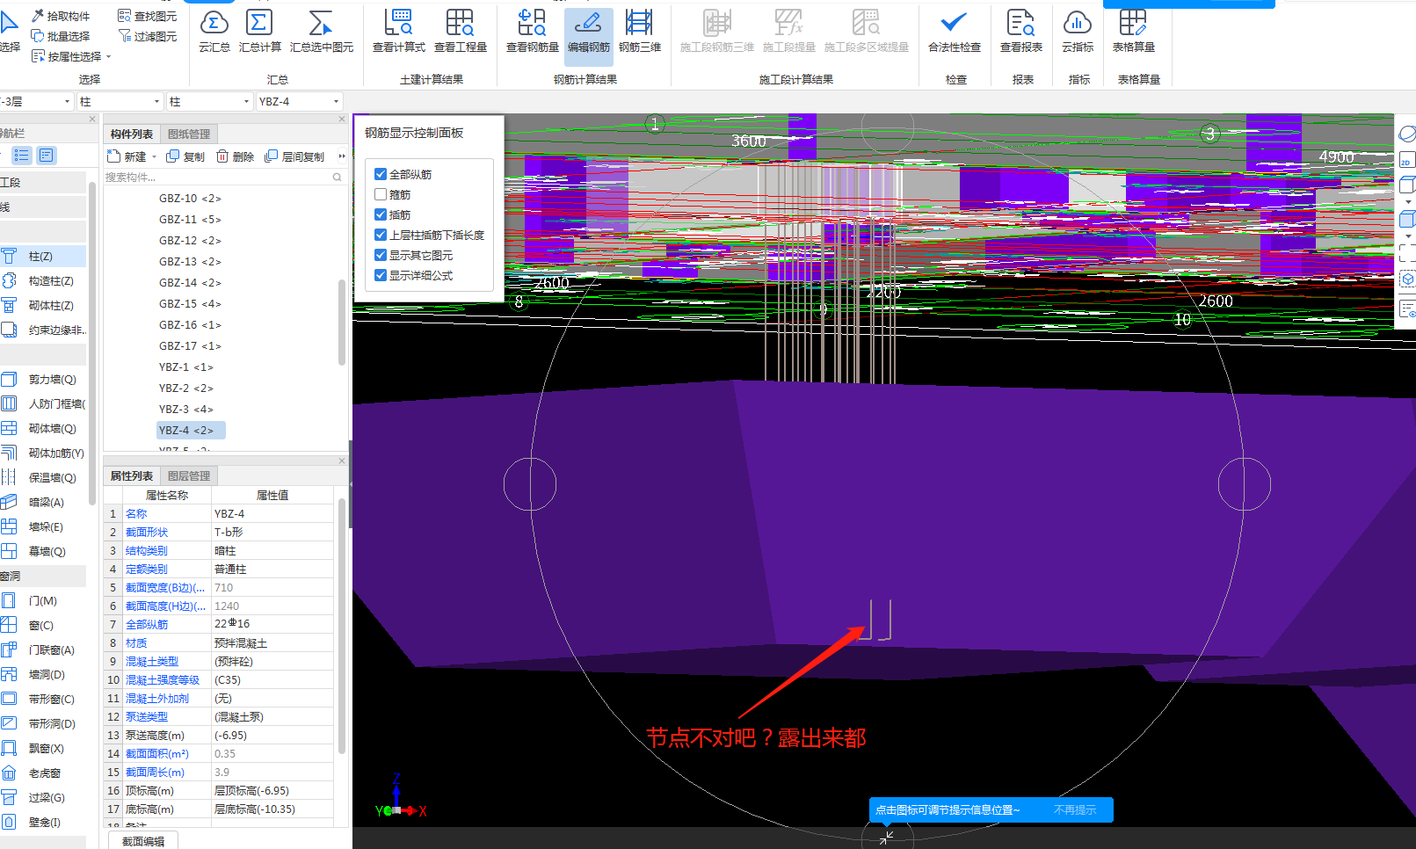
Task: Select GBZ-10 in component list
Action: [x=190, y=199]
